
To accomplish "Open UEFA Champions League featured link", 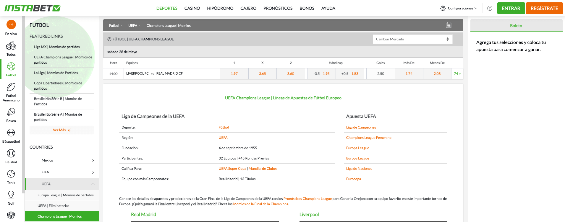I will 63,60.
